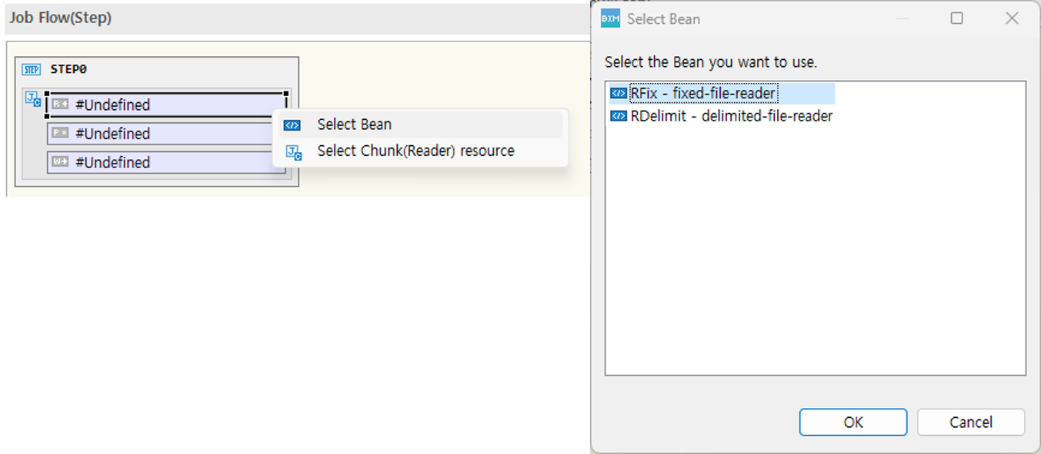This screenshot has width=1041, height=454.
Task: Click the BXM logo in Select Bean dialog
Action: tap(610, 18)
